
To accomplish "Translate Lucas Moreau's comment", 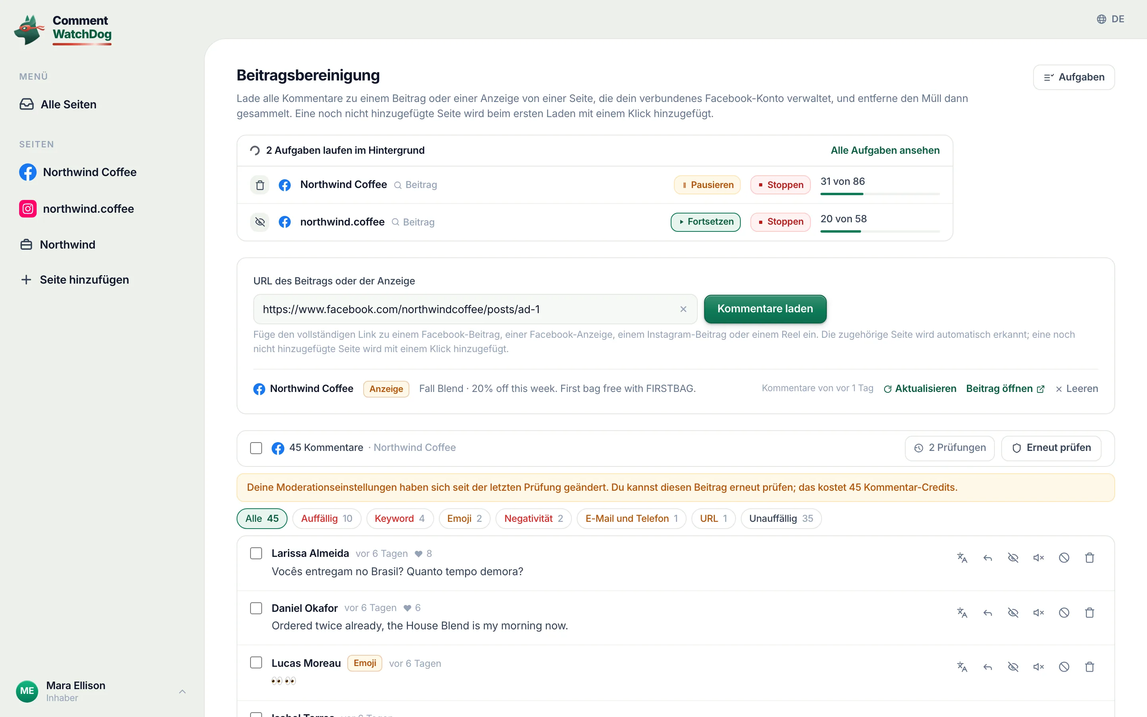I will click(962, 667).
